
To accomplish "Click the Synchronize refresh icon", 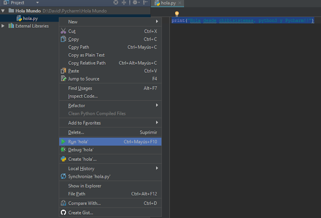I will [x=63, y=176].
